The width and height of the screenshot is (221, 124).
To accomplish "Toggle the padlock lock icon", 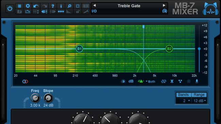I will pos(78,12).
